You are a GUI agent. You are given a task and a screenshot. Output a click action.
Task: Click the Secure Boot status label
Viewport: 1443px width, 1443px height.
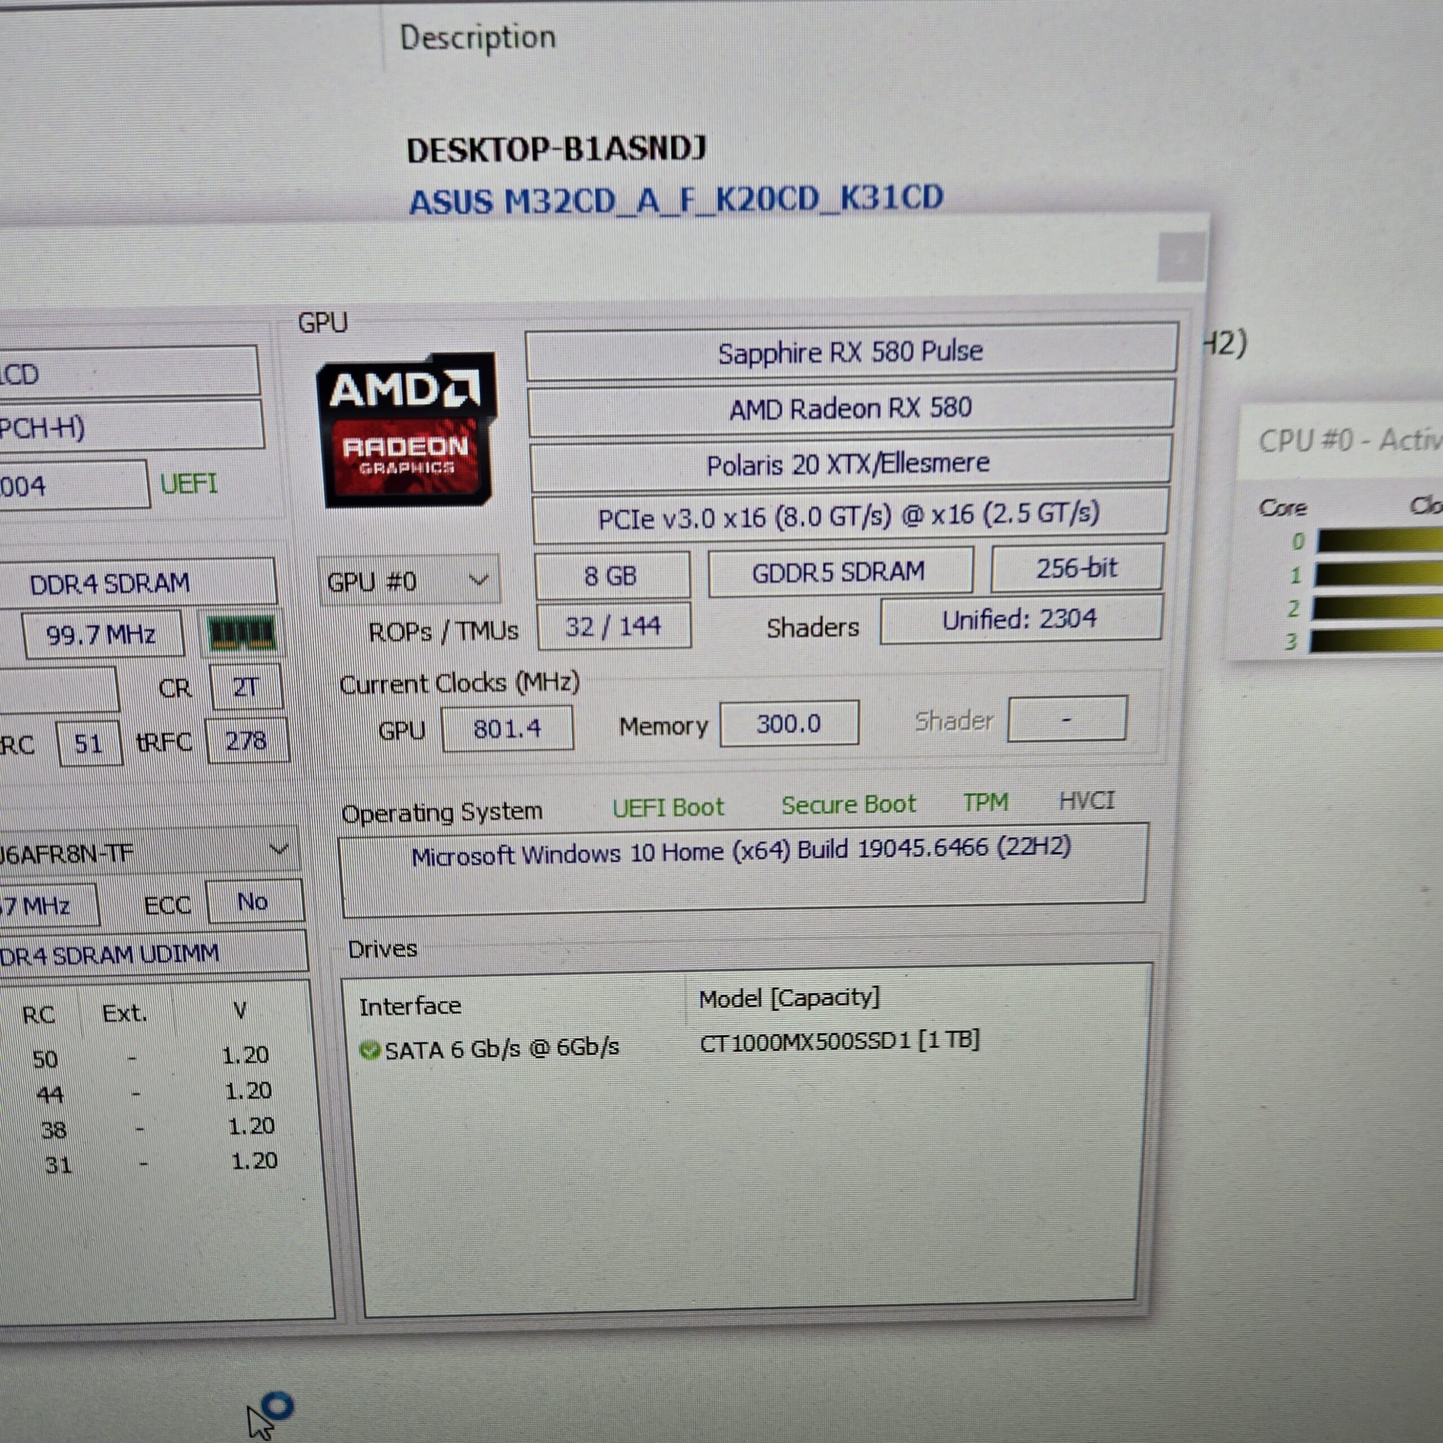(x=848, y=804)
